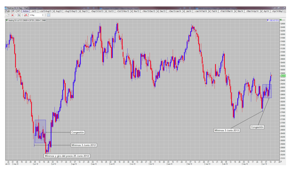Click the +Nov13-Dec13 spread button
290x169 pixels.
(x=149, y=11)
